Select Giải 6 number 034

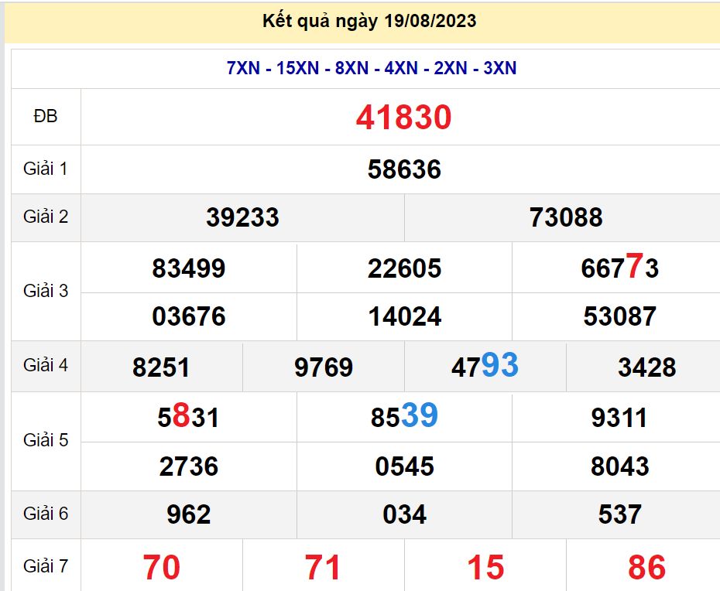404,514
